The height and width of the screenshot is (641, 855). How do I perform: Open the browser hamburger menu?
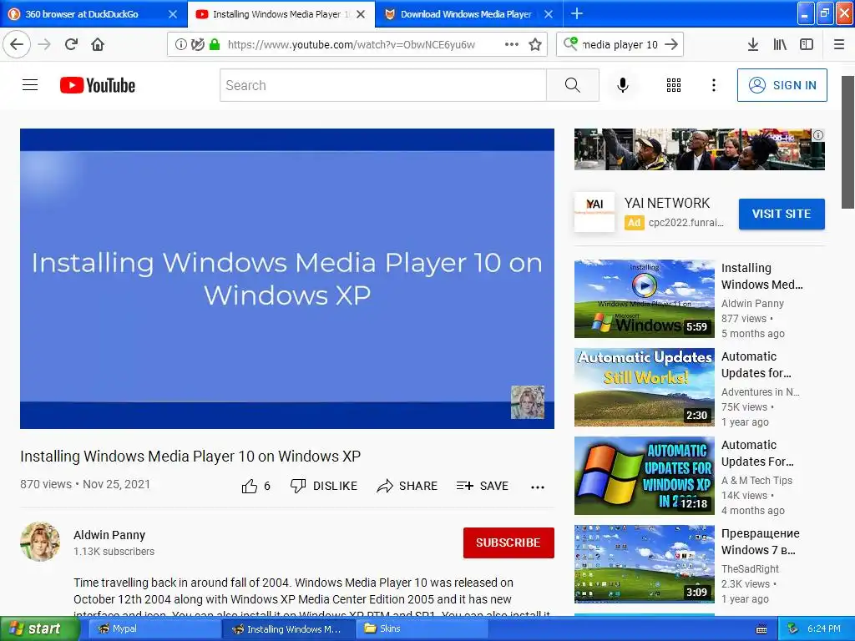tap(839, 44)
